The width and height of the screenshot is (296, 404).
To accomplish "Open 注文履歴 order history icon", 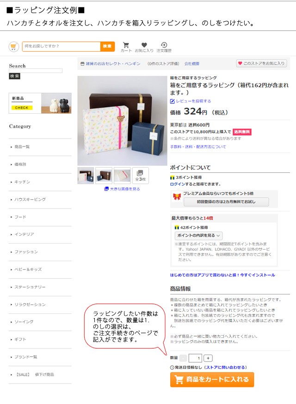I will click(x=164, y=46).
